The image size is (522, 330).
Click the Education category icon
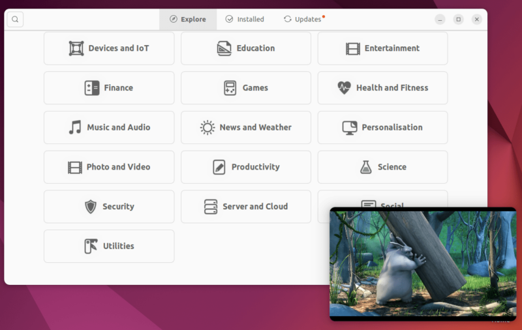coord(224,48)
